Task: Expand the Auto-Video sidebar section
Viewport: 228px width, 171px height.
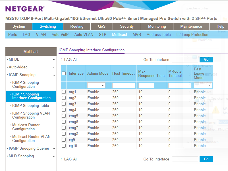Action: pyautogui.click(x=54, y=67)
